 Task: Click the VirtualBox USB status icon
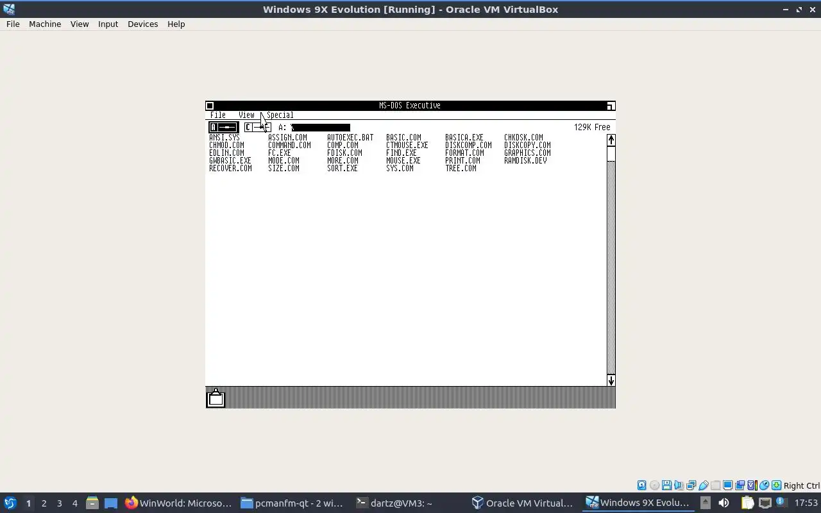(x=704, y=485)
